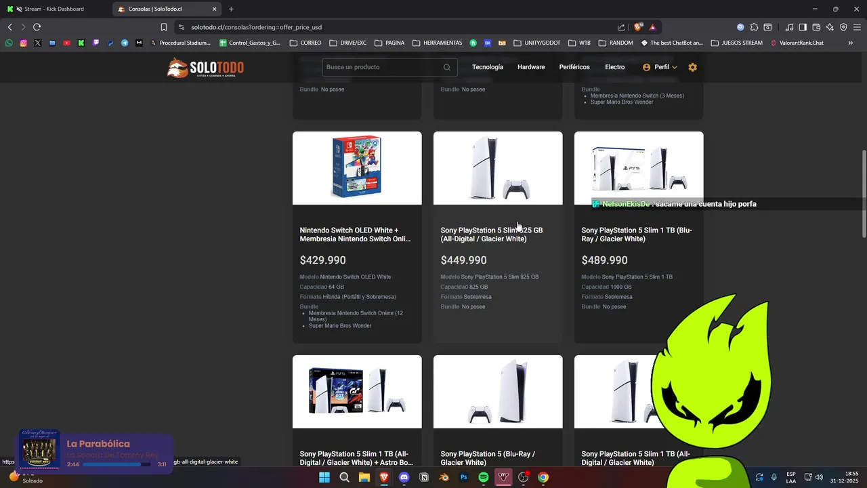Open the Control_Gastos_y_G... sheet bookmark
The width and height of the screenshot is (867, 488).
(249, 43)
